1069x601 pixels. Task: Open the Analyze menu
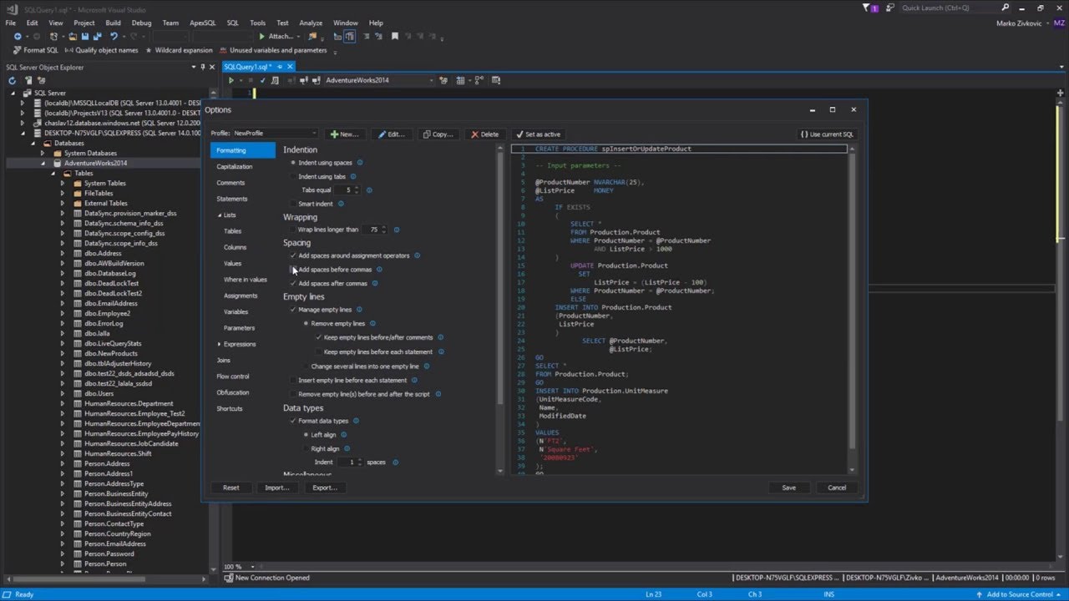(x=311, y=23)
